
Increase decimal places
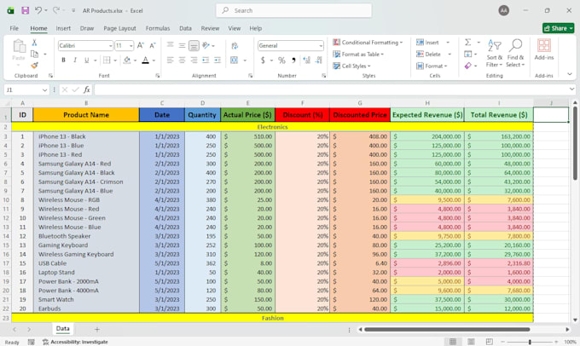tap(306, 60)
